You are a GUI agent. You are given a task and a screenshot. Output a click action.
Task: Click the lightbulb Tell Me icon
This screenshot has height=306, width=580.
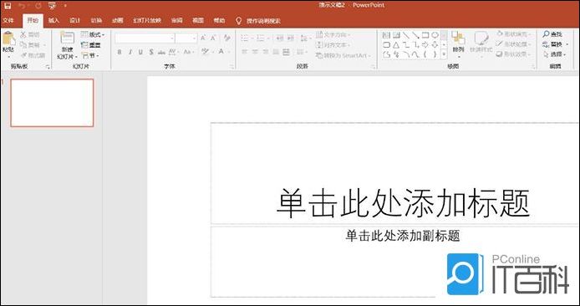coord(238,20)
